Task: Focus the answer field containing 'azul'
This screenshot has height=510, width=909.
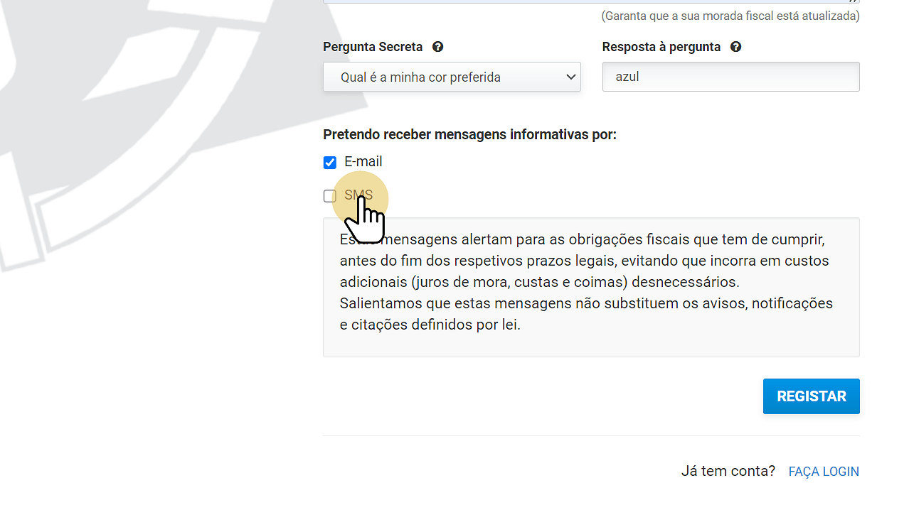Action: tap(730, 77)
